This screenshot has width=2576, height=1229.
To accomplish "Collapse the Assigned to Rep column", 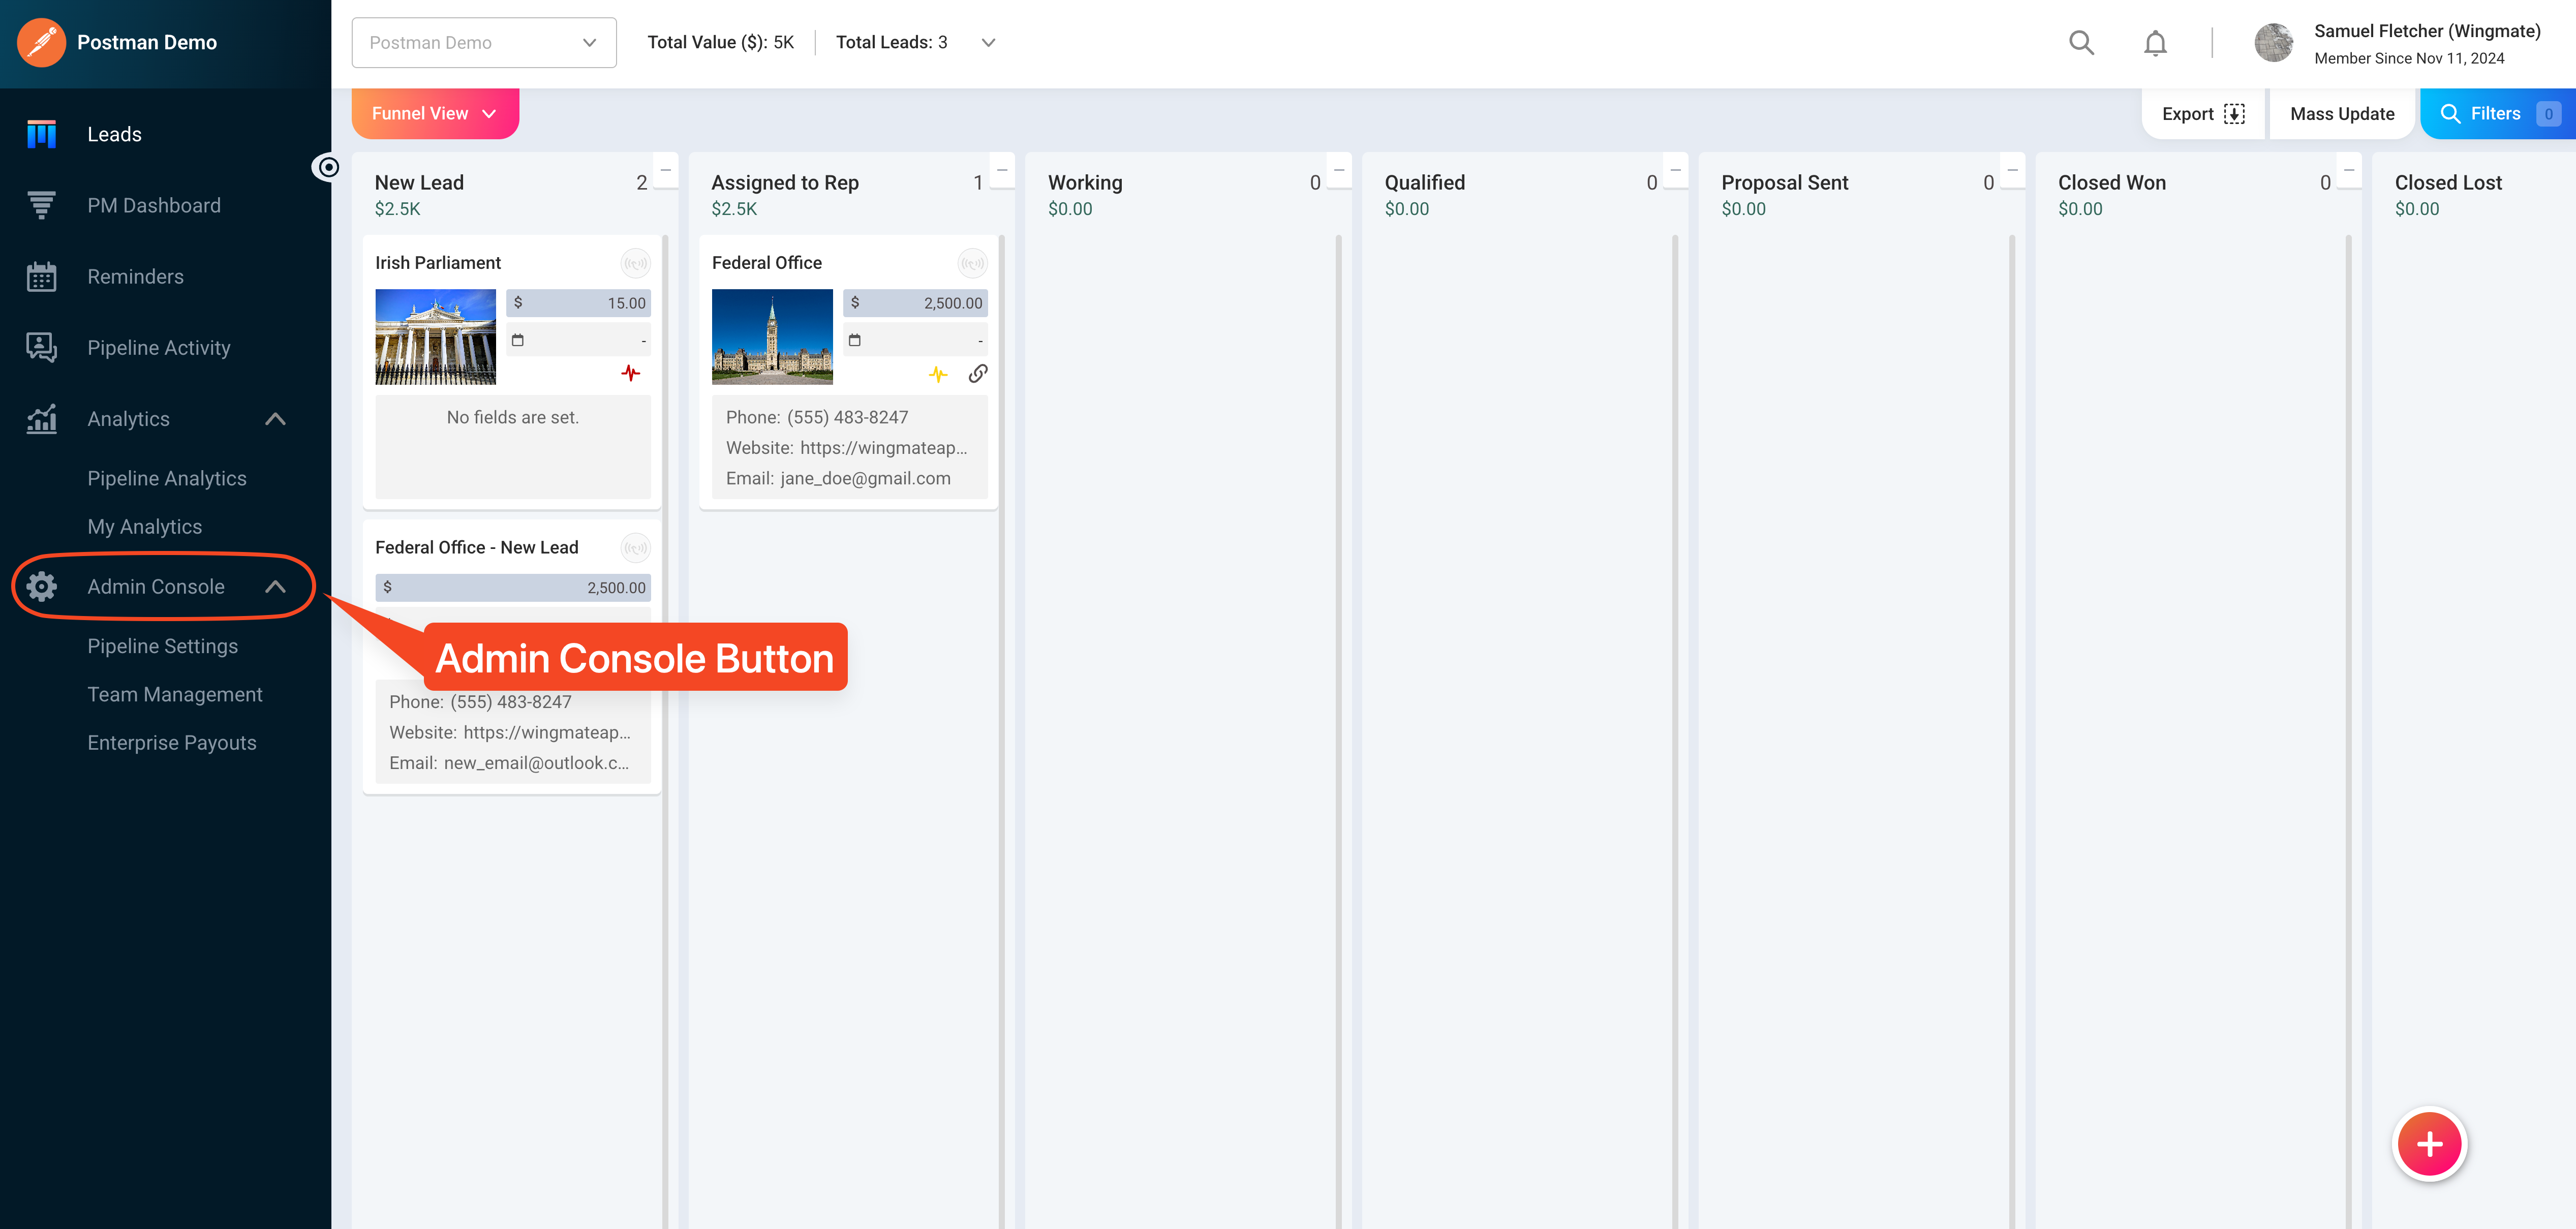I will click(1002, 170).
